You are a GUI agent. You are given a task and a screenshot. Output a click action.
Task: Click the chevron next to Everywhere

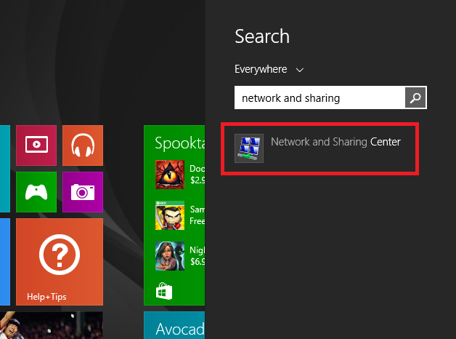(300, 70)
